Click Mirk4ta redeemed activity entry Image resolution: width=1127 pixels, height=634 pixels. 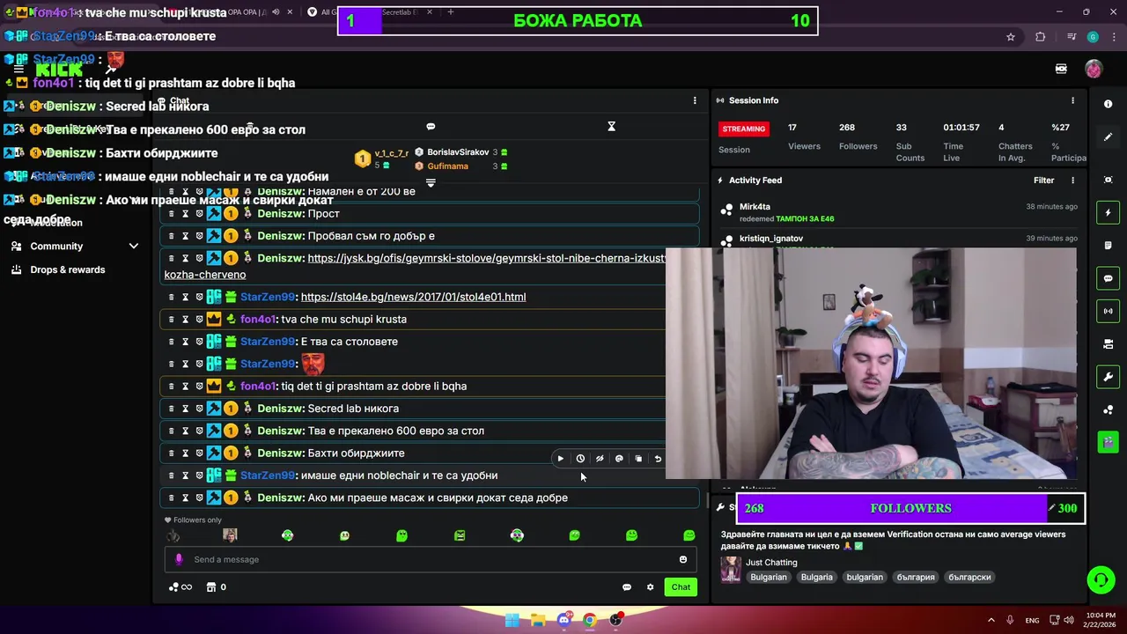898,212
